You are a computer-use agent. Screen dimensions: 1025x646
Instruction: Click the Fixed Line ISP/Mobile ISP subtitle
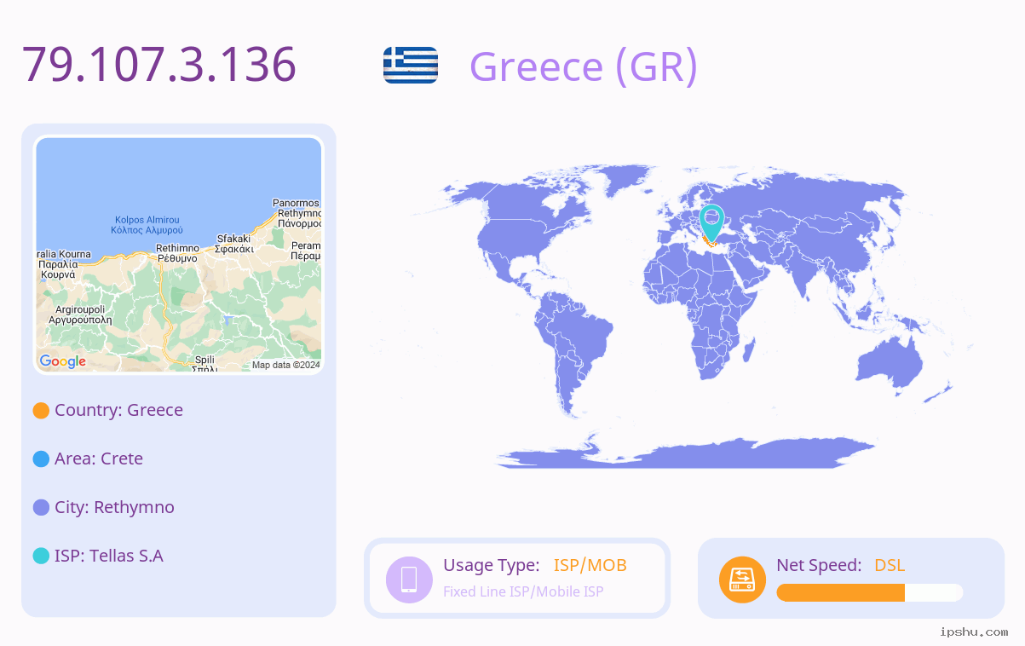[x=523, y=591]
